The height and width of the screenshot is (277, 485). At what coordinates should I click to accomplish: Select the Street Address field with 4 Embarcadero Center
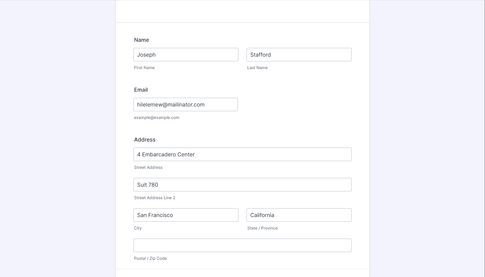point(242,154)
